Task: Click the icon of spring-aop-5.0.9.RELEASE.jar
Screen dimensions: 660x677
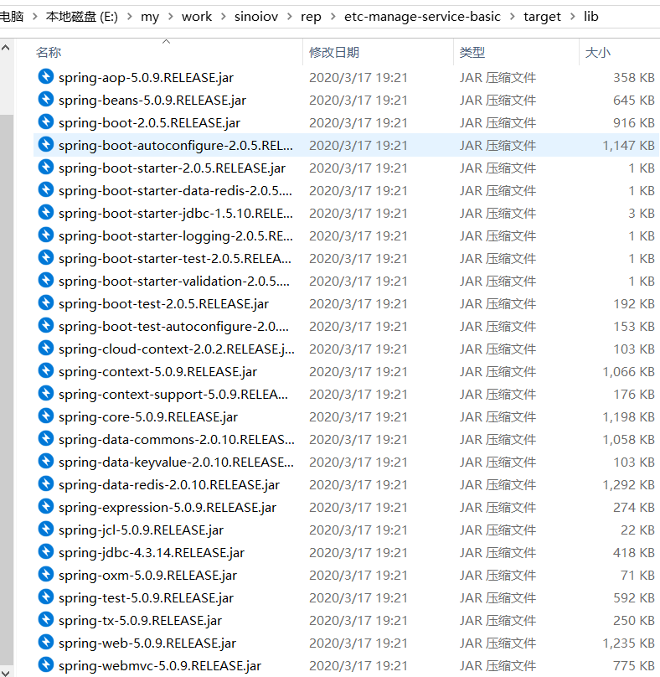Action: (46, 76)
